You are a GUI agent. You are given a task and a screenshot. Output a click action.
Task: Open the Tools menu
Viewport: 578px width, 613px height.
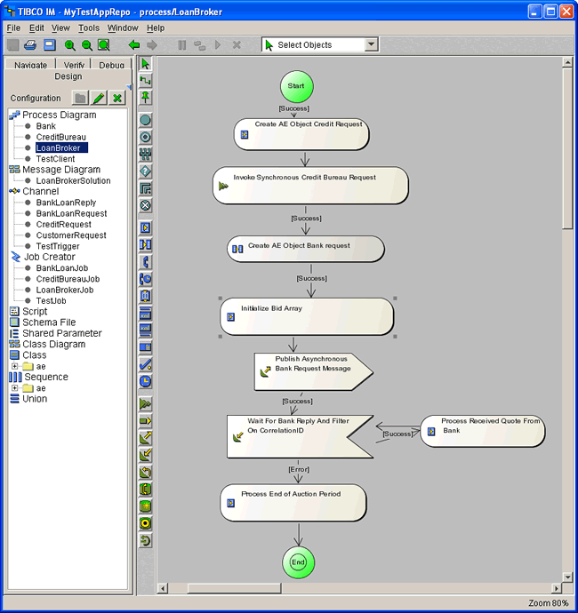coord(89,28)
